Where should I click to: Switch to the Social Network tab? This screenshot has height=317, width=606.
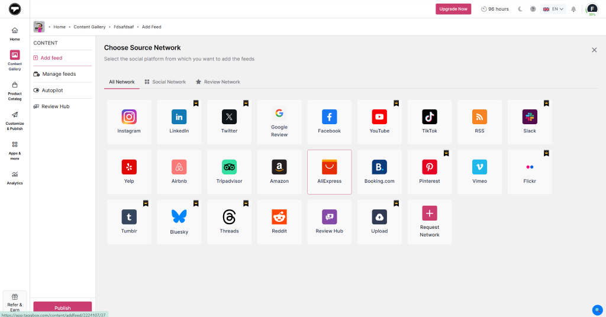click(x=165, y=82)
